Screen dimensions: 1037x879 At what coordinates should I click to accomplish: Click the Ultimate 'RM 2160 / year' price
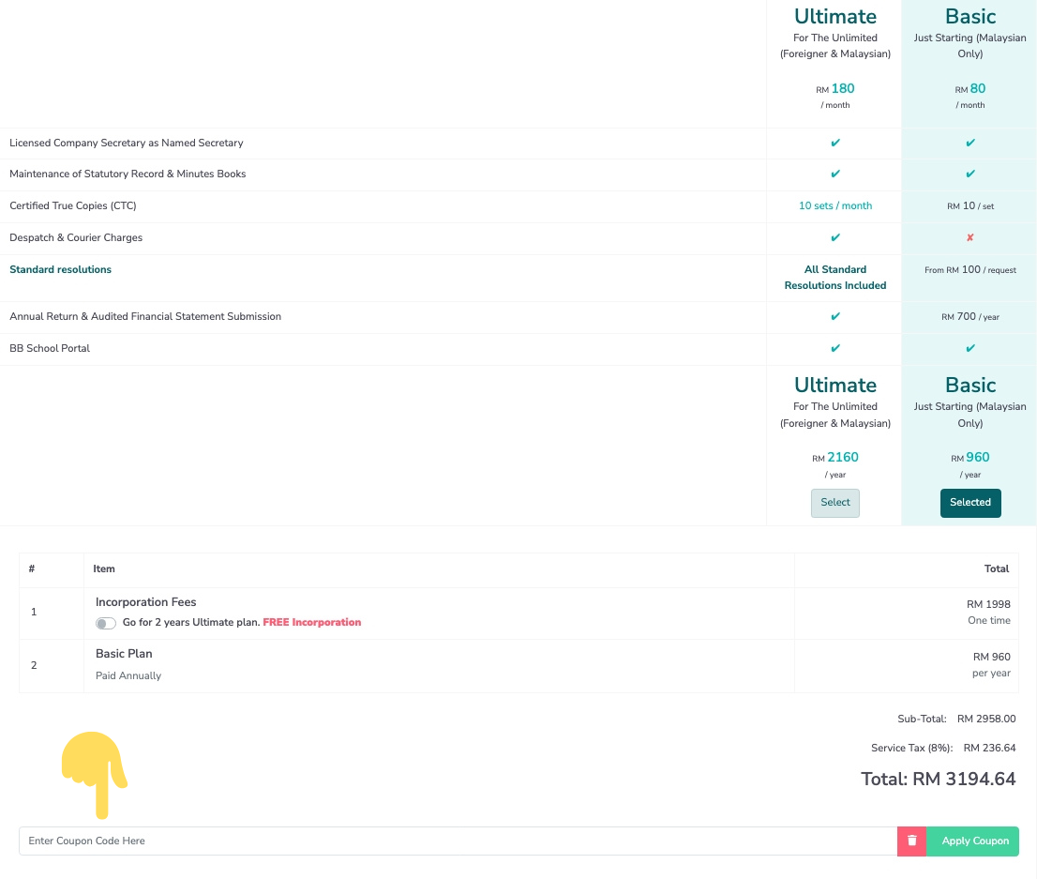835,464
